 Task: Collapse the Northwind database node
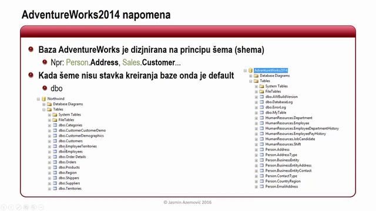coord(38,99)
